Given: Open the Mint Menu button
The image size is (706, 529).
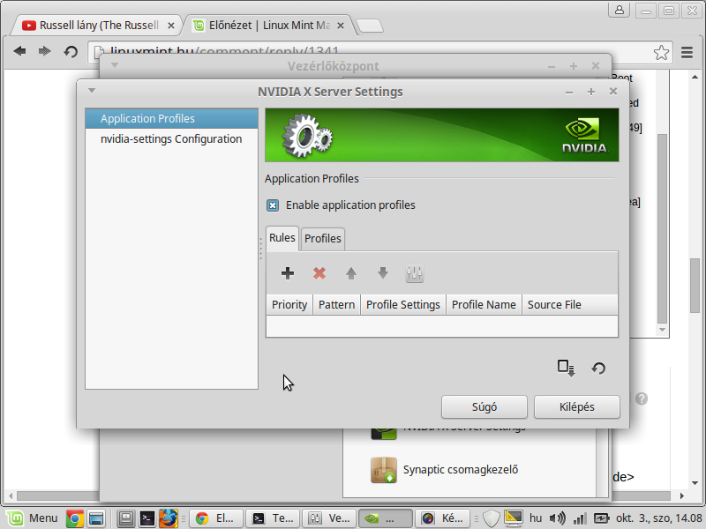Looking at the screenshot, I should coord(32,518).
